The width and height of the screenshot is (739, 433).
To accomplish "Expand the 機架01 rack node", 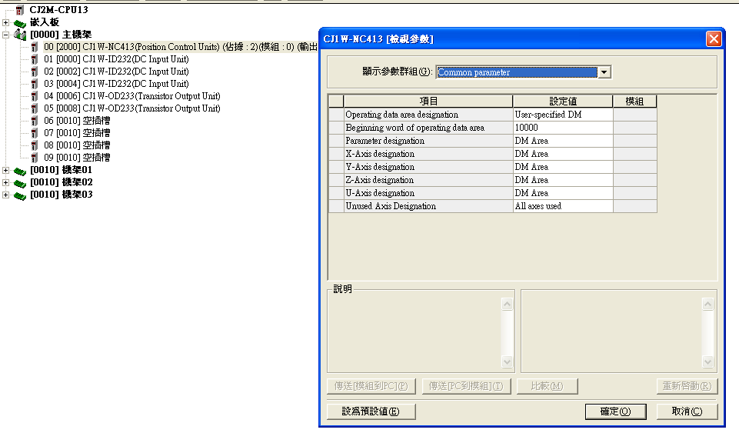I will 6,170.
